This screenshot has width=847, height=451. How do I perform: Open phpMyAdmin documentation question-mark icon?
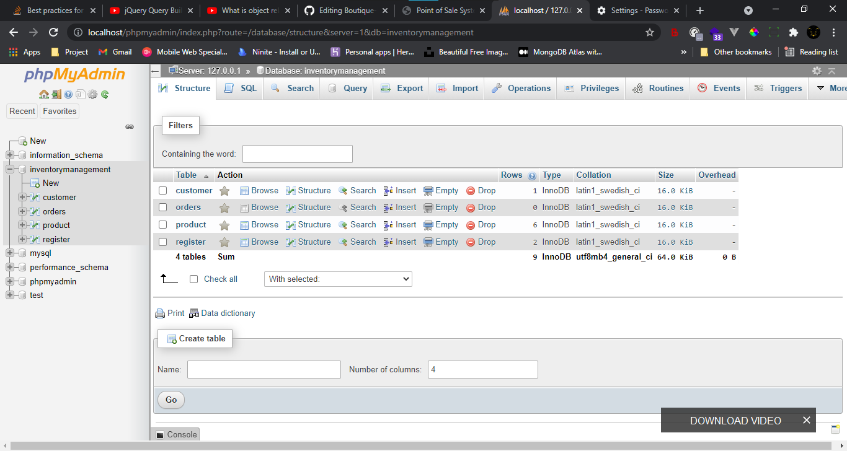68,95
